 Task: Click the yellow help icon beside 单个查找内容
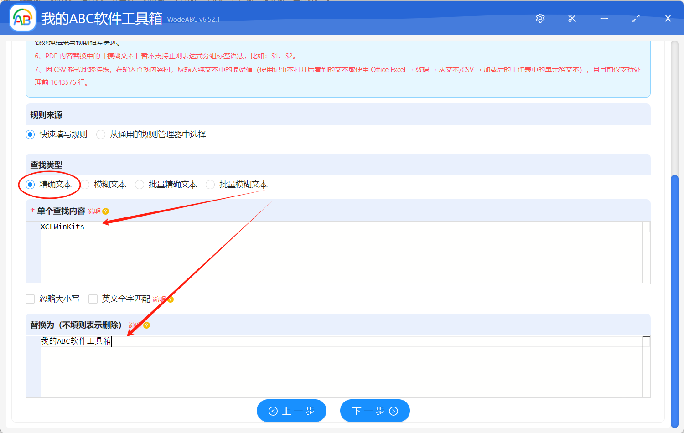[x=105, y=211]
